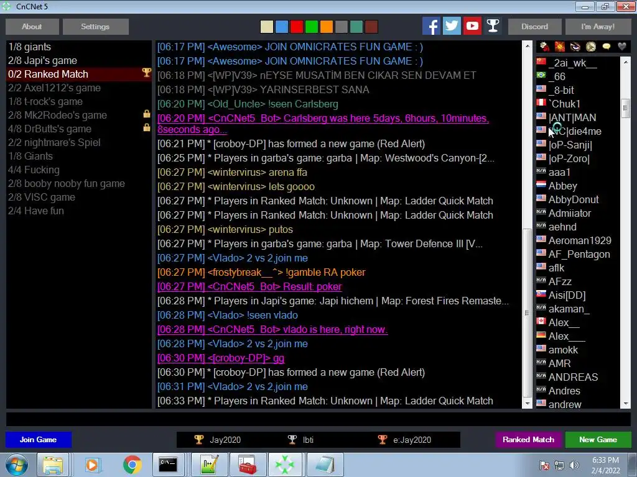Pick the gray chat color swatch
The height and width of the screenshot is (477, 637).
tap(342, 27)
